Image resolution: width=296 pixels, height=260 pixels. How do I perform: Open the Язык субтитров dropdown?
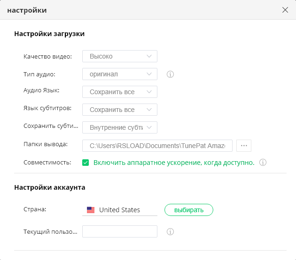coord(120,110)
